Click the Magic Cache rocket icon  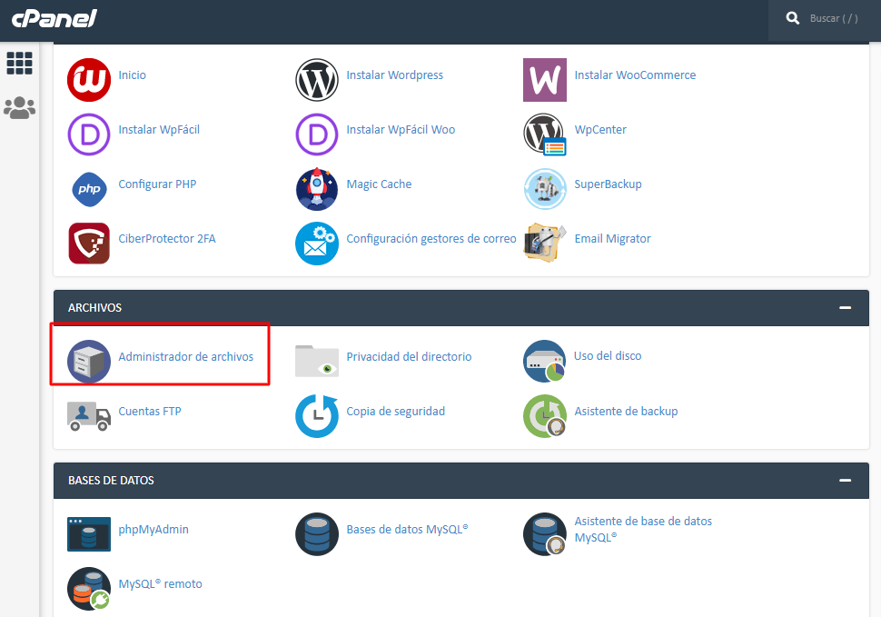click(x=317, y=189)
